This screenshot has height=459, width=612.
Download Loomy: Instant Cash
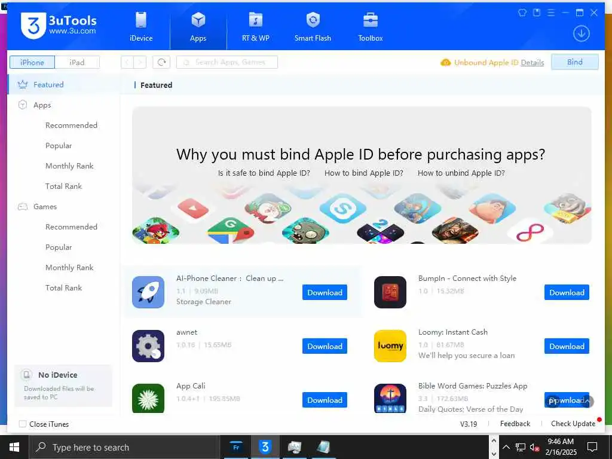point(567,346)
